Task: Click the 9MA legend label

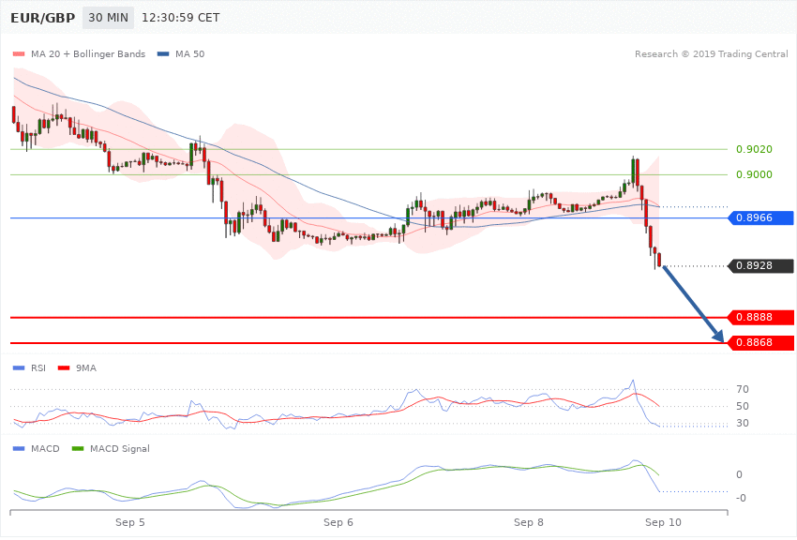Action: pos(86,367)
